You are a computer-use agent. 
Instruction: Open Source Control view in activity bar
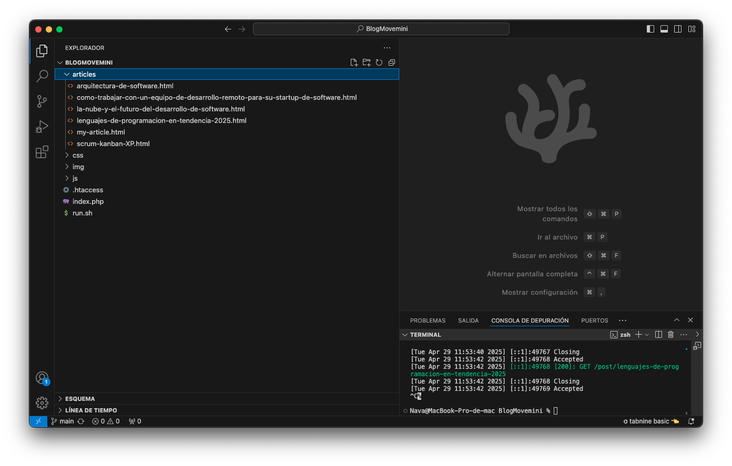click(x=42, y=101)
